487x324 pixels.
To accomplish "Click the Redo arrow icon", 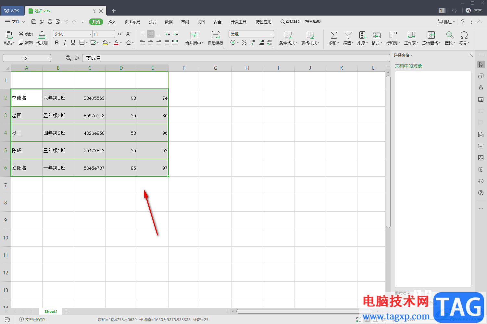I will pos(74,22).
